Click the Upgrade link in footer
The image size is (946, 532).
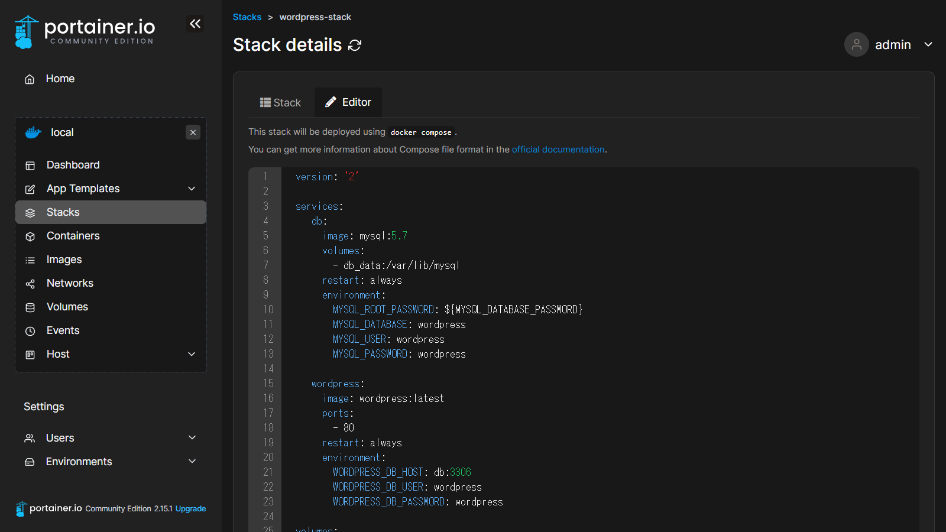coord(190,509)
